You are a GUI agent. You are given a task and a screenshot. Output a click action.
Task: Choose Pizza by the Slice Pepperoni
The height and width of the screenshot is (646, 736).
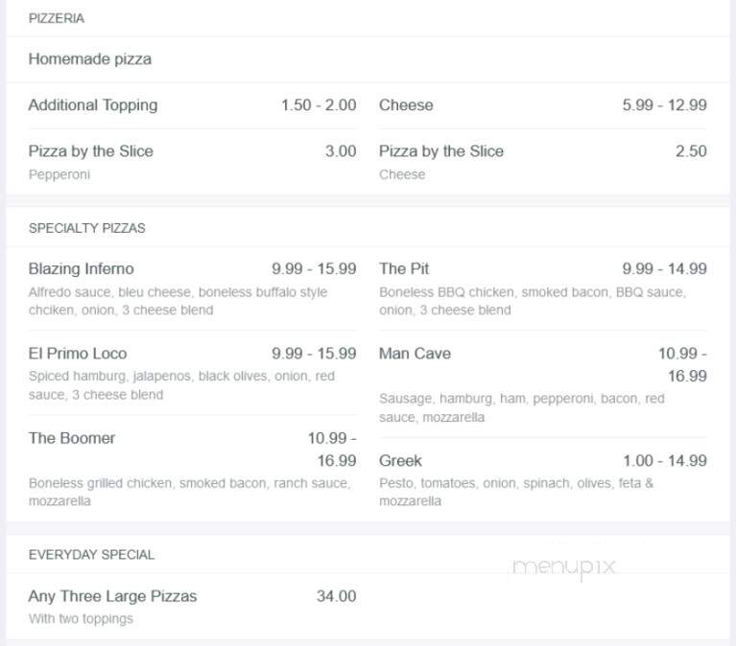(x=193, y=162)
